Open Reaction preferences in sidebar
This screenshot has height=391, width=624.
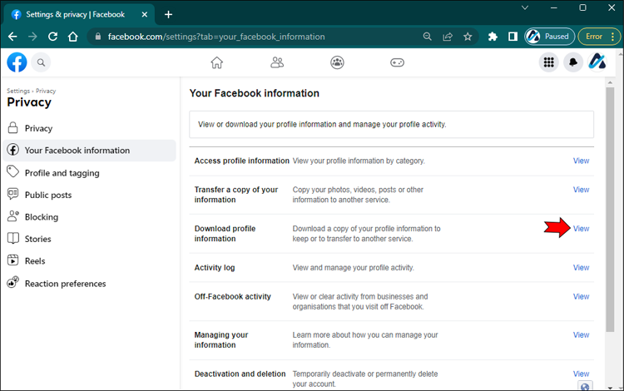[x=65, y=284]
